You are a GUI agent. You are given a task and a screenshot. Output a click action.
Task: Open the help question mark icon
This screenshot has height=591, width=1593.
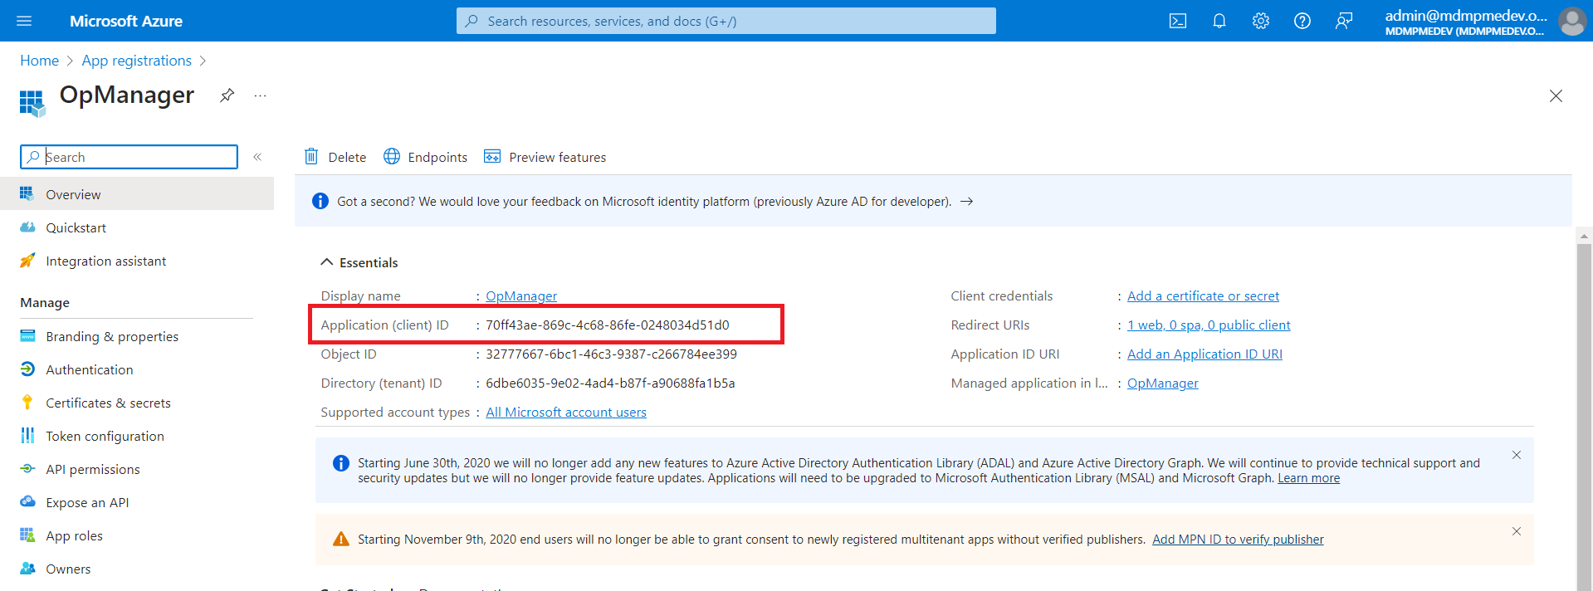1302,21
